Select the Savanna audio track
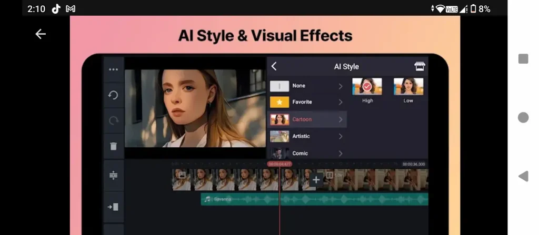This screenshot has height=235, width=539. pyautogui.click(x=314, y=199)
